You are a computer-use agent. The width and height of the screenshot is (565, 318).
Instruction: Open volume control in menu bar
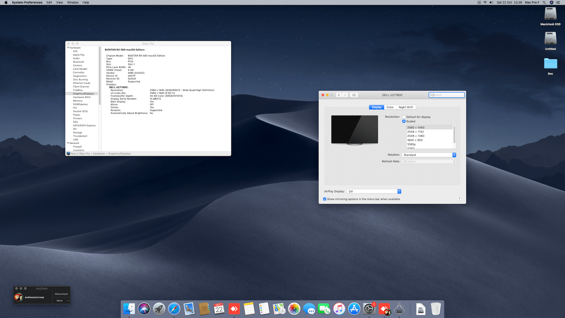coord(491,2)
